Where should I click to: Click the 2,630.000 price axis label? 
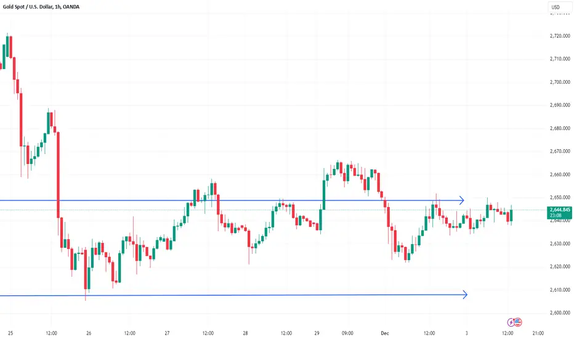click(560, 243)
